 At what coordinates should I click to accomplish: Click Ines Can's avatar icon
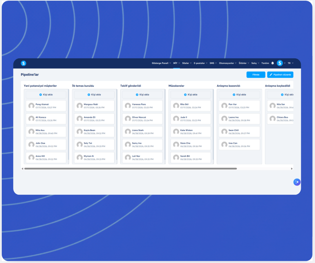(x=224, y=144)
